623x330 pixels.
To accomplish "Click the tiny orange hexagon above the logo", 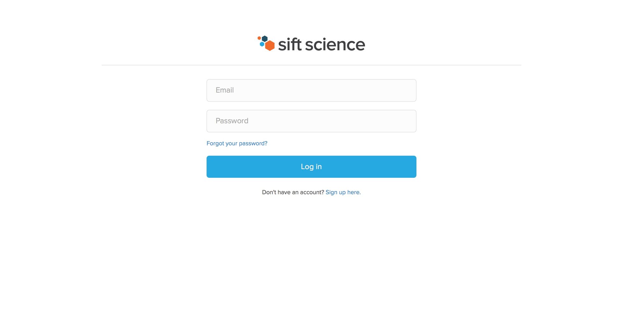I will (x=259, y=38).
